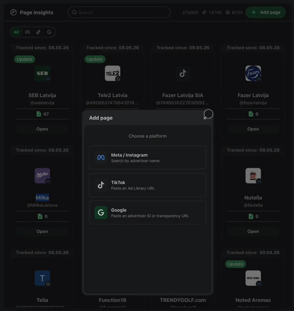Choose the Meta / Instagram platform option
Image resolution: width=294 pixels, height=311 pixels.
pos(148,157)
